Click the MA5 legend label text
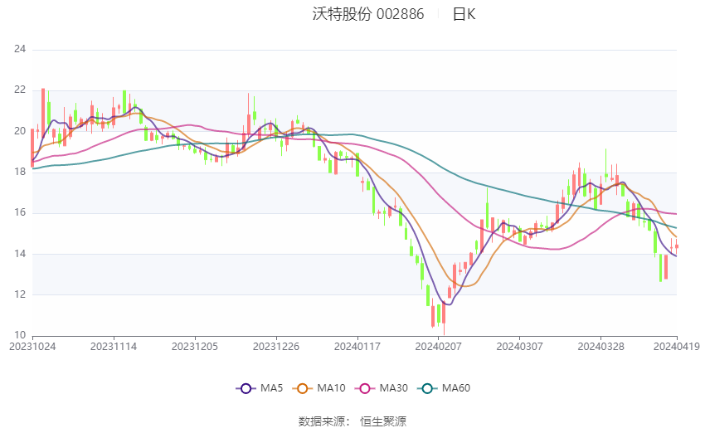 [x=271, y=388]
